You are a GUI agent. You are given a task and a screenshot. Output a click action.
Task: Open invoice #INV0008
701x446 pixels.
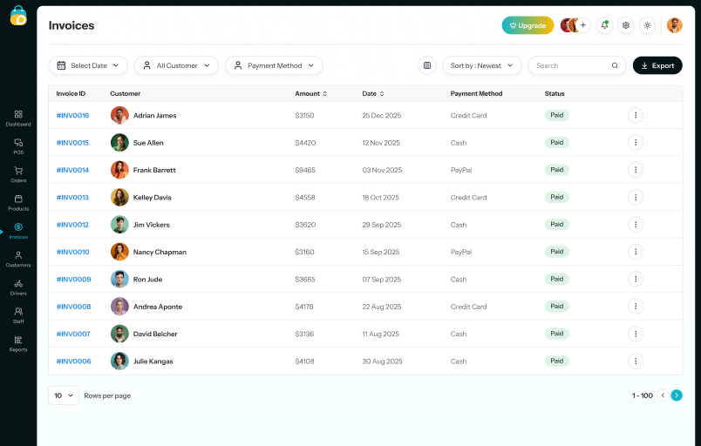tap(74, 307)
